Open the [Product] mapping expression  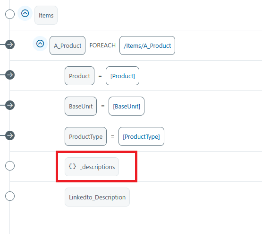click(122, 76)
